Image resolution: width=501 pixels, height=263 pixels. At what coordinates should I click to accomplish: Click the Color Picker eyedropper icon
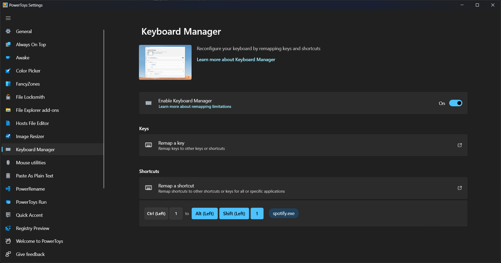pyautogui.click(x=8, y=71)
